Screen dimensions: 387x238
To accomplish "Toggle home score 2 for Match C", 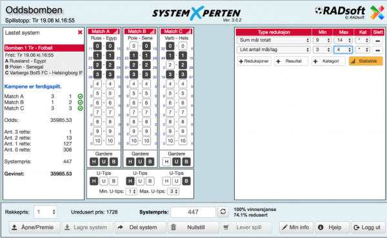I will coord(170,65).
